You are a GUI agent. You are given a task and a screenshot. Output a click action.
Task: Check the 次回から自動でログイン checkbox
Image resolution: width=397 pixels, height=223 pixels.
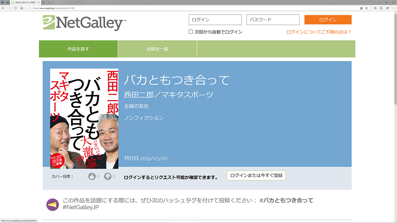[191, 32]
